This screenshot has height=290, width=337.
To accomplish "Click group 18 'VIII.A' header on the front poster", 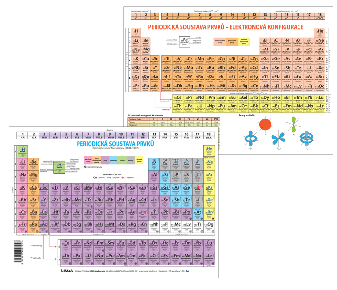I will [x=209, y=136].
